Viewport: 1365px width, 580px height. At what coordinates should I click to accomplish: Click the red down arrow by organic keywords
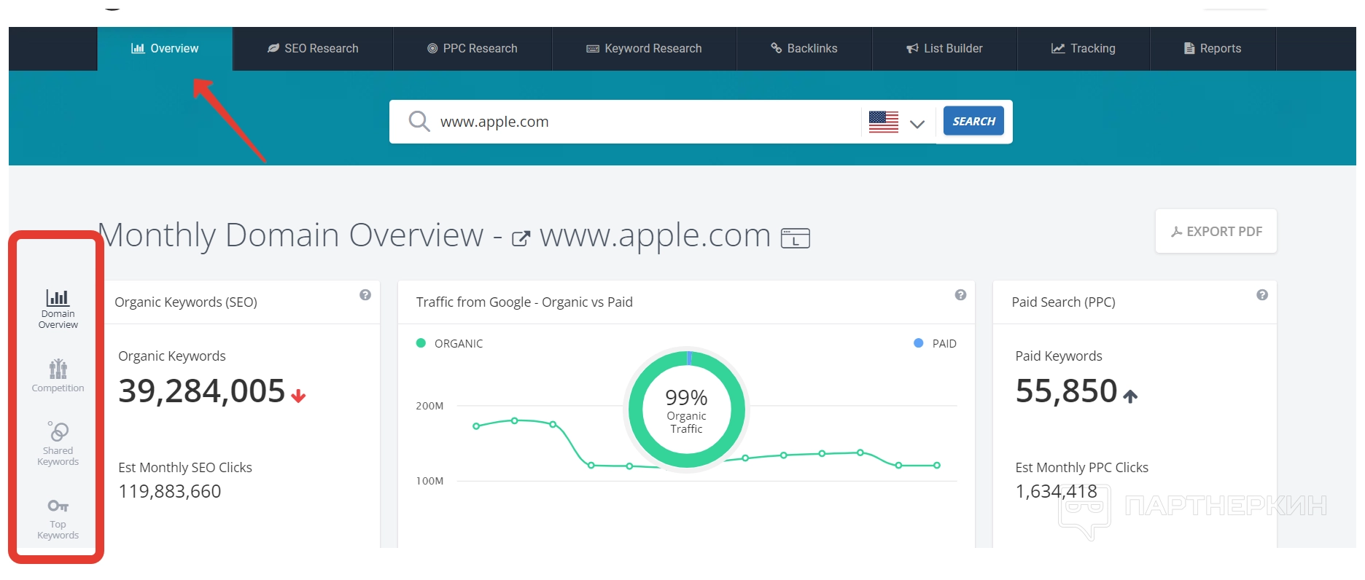298,396
